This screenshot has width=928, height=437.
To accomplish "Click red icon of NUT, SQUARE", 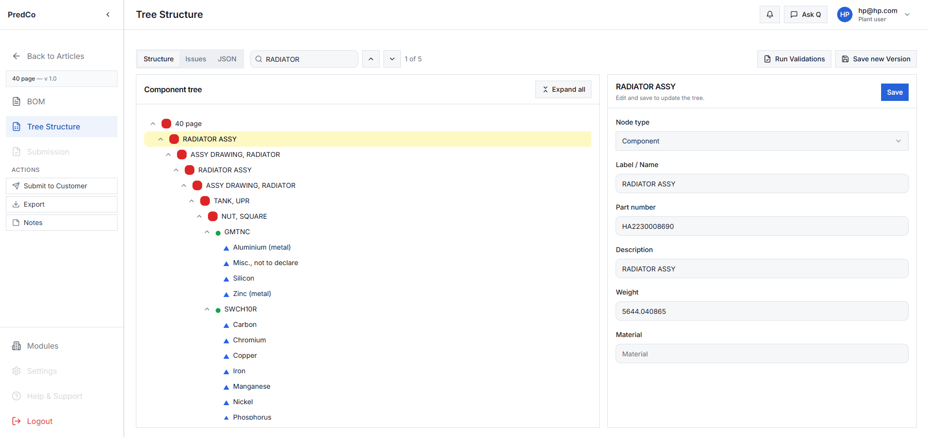I will point(213,216).
